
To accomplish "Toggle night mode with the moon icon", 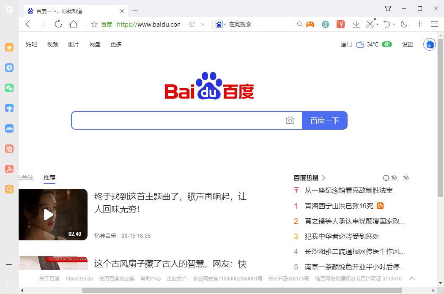I will [x=404, y=24].
